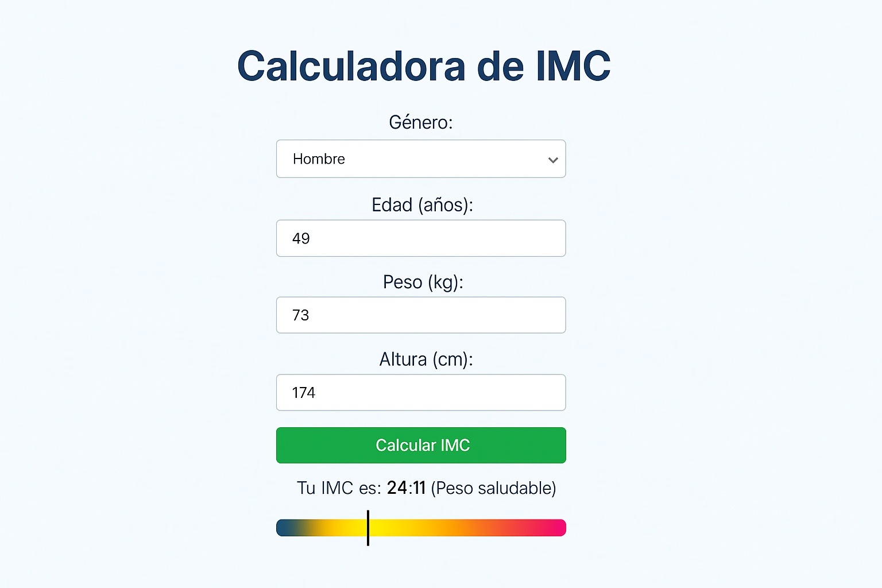Click the Género: label above the dropdown
The image size is (882, 588).
(x=420, y=122)
